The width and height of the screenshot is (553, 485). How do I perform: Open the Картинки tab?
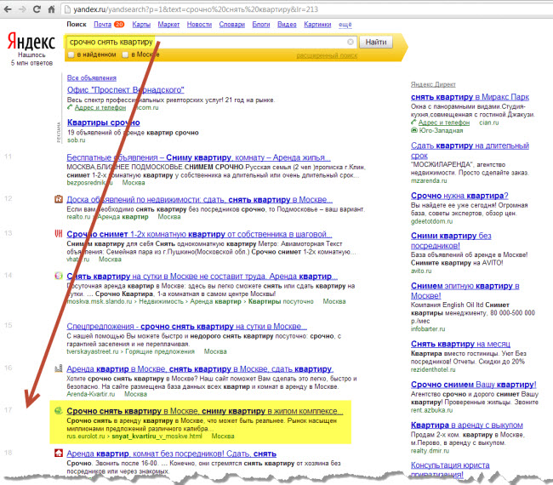coord(317,25)
